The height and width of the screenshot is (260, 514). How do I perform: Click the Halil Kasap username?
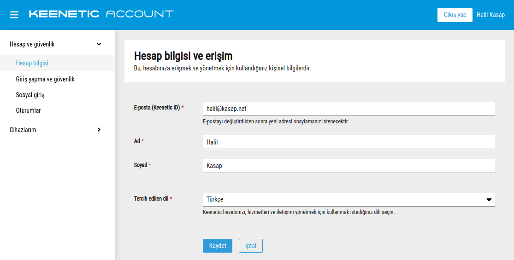tap(490, 15)
